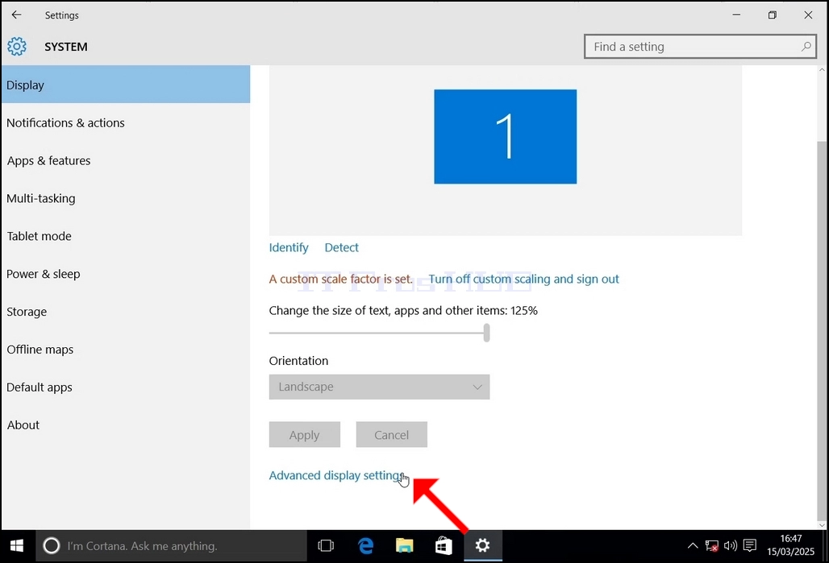Click the Windows Start button
Viewport: 829px width, 563px height.
(17, 545)
